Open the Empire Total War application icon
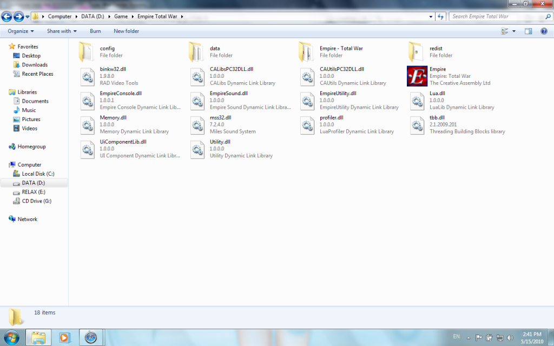554x346 pixels. point(417,76)
